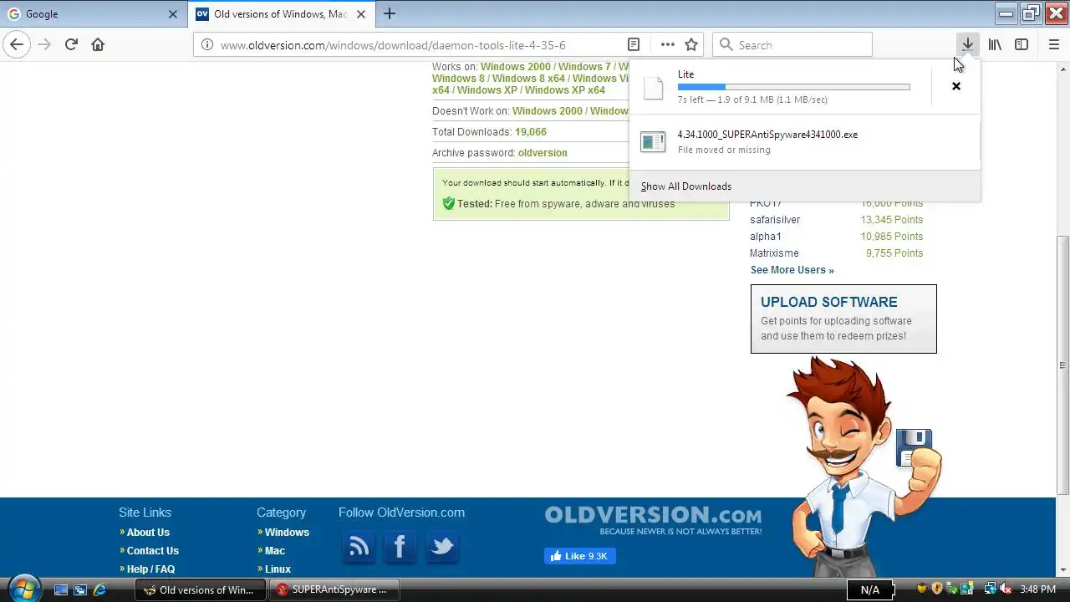Open the Help / FAQ link

point(150,569)
